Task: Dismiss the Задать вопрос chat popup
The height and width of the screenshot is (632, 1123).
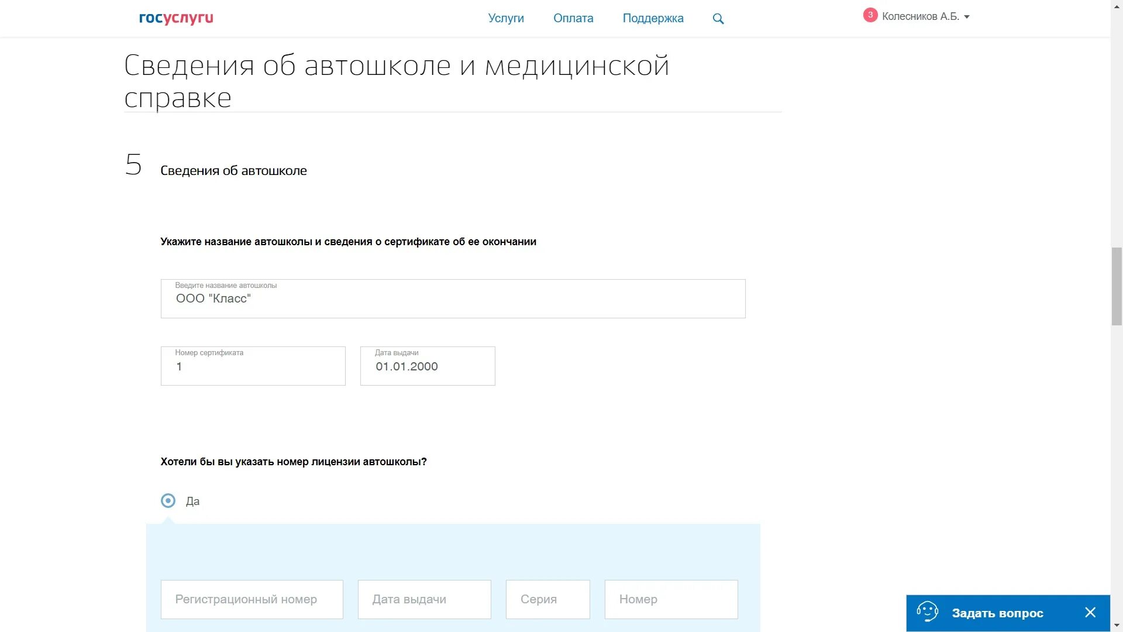Action: (x=1090, y=612)
